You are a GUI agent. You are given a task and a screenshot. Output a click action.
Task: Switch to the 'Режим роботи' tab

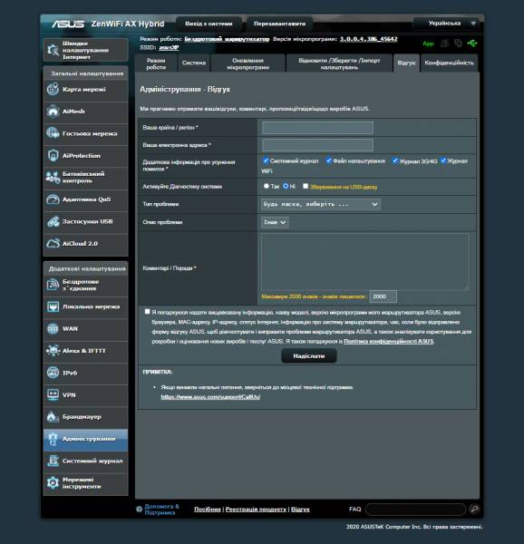[x=156, y=63]
